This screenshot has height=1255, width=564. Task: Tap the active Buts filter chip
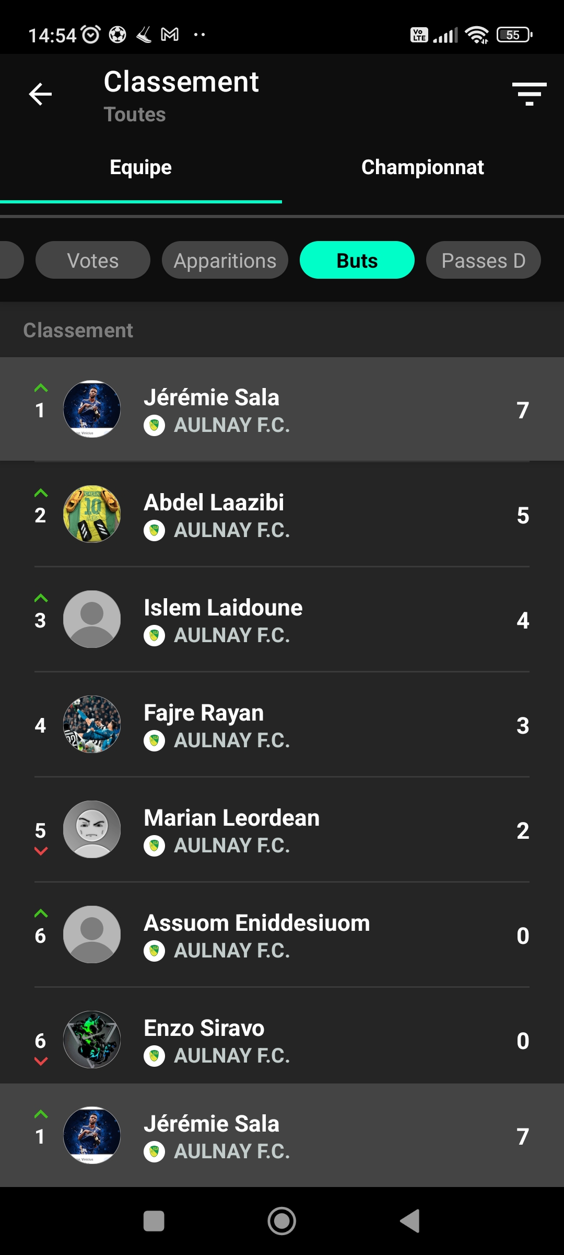click(357, 260)
